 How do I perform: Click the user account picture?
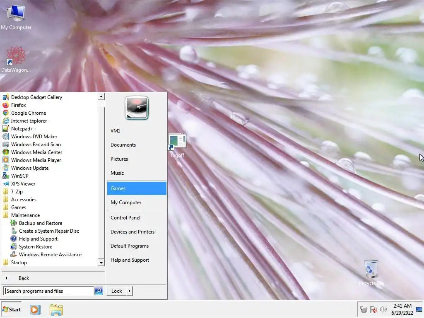(137, 108)
